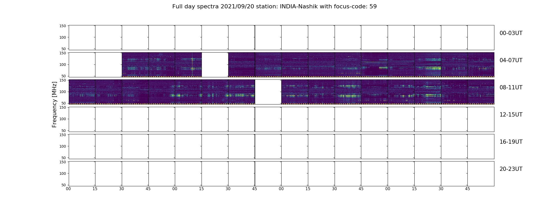
Task: Select the "16-19UT" row label
Action: point(511,142)
